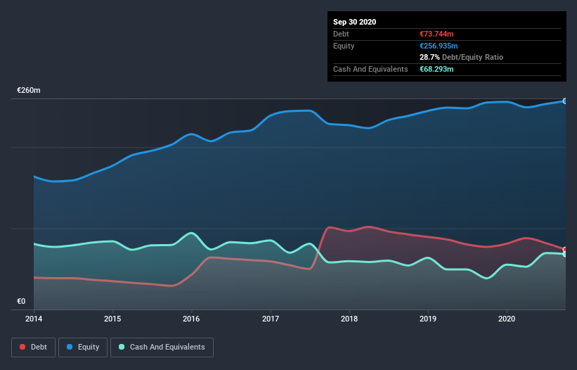
Task: Click the 2020 x-axis label
Action: pos(507,319)
